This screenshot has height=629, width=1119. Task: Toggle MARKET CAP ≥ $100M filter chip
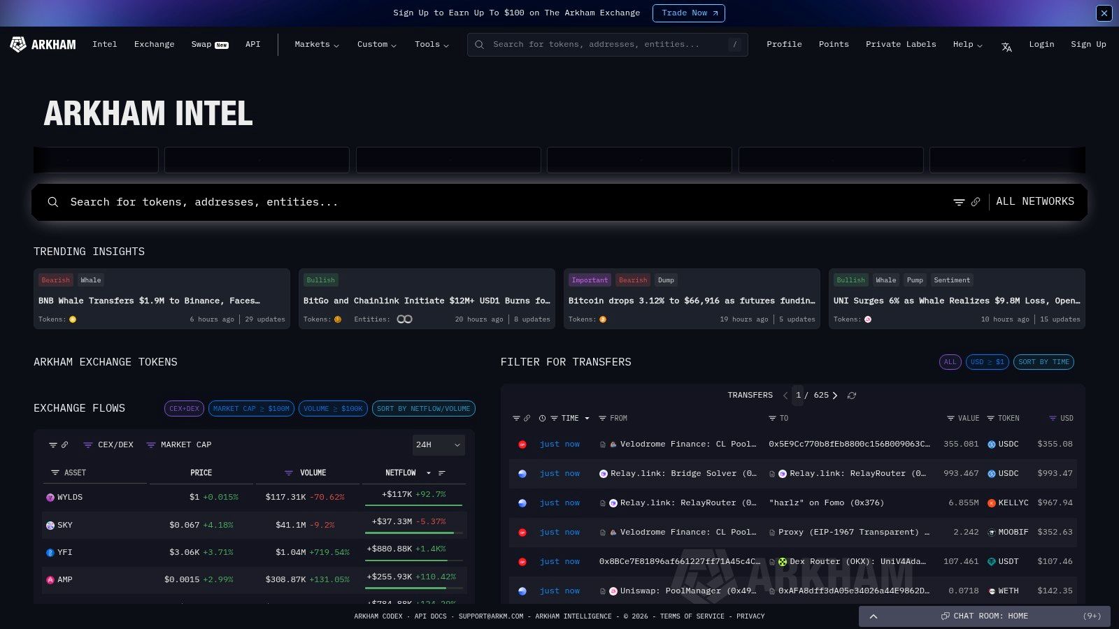(251, 409)
